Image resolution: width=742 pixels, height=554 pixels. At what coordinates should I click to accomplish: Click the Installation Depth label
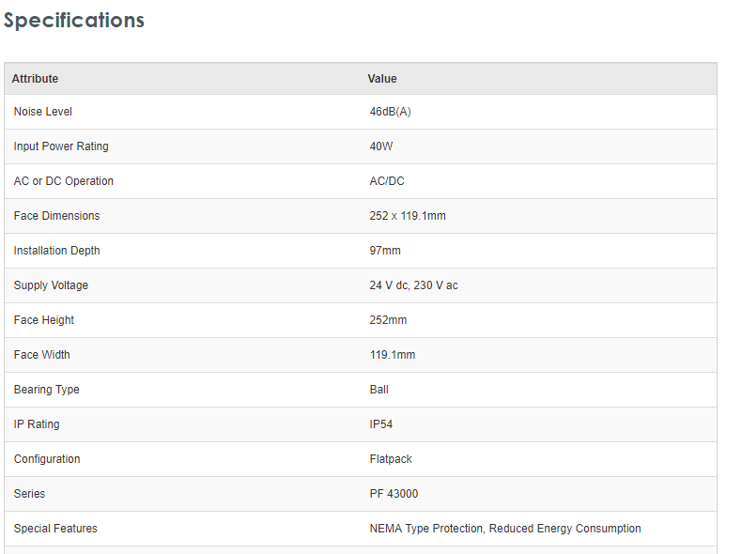pos(56,251)
